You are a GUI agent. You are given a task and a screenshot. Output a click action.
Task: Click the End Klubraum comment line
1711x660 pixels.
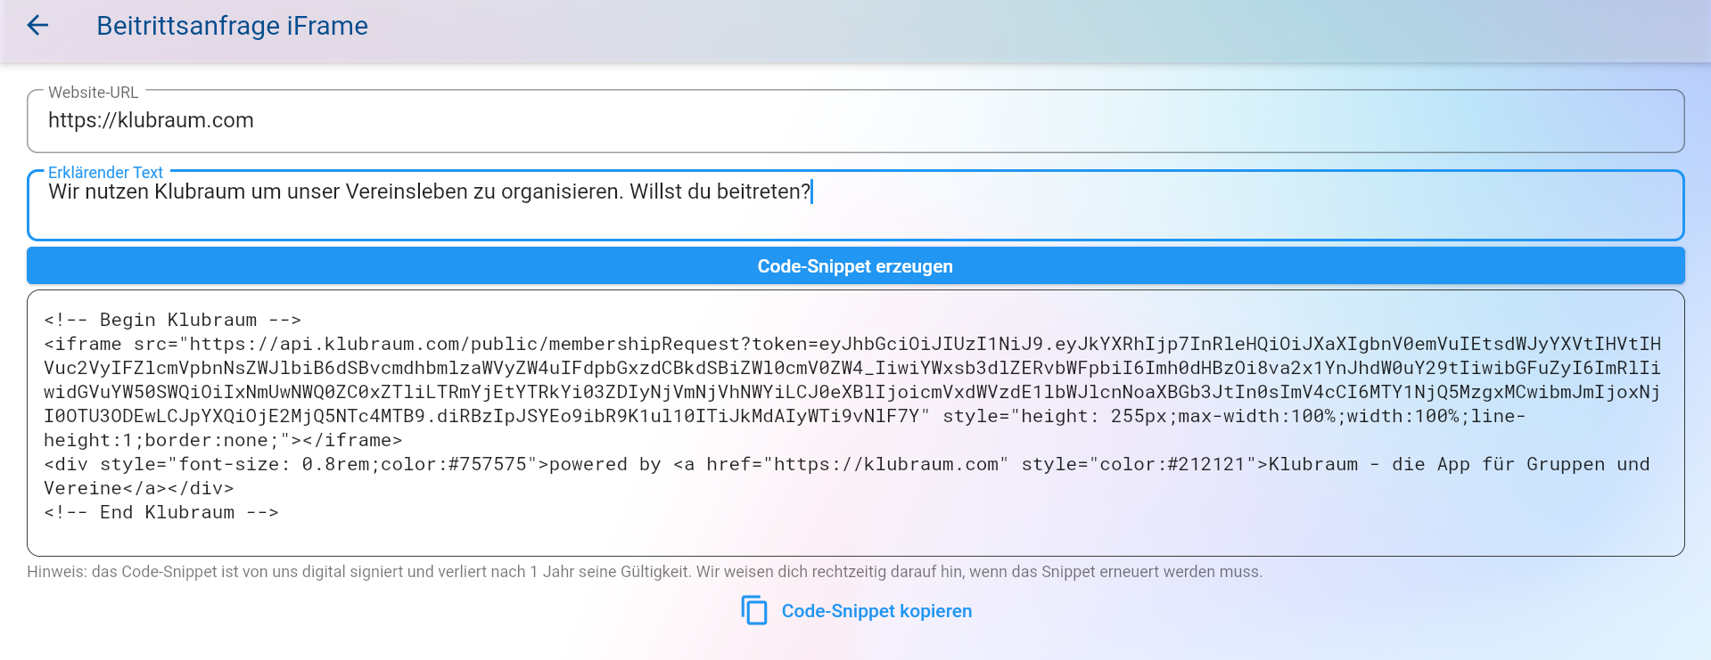point(161,512)
